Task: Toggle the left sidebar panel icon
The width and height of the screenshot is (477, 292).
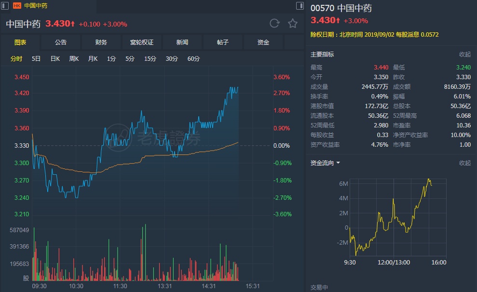Action: coord(5,5)
